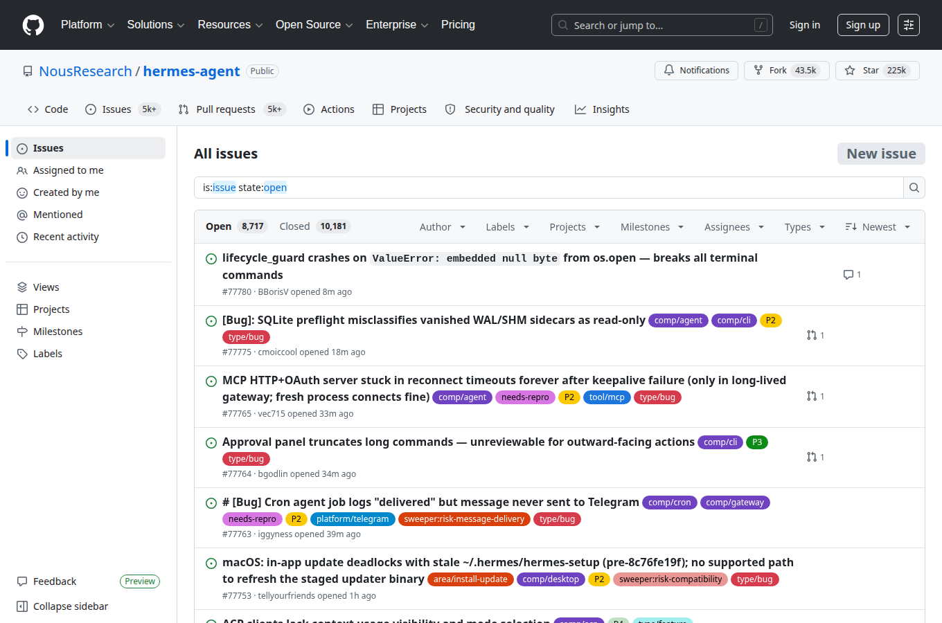Click the issue filter query input field
The height and width of the screenshot is (623, 942).
pos(549,188)
